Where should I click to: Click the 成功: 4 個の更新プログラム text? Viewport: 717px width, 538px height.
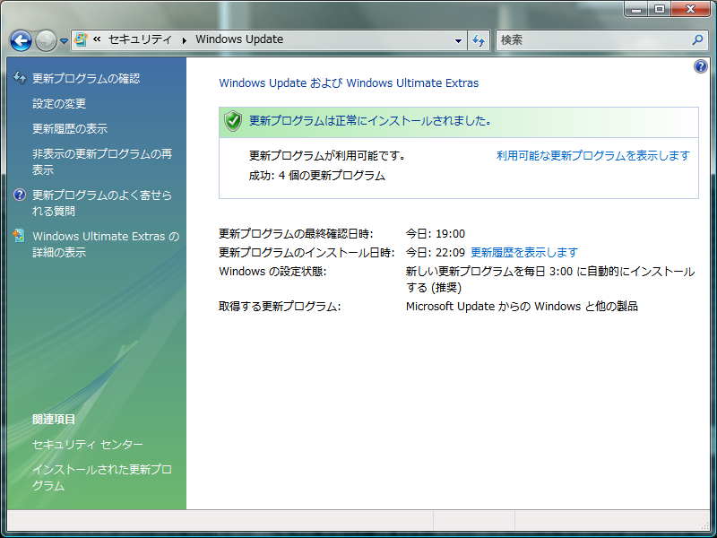[x=317, y=176]
